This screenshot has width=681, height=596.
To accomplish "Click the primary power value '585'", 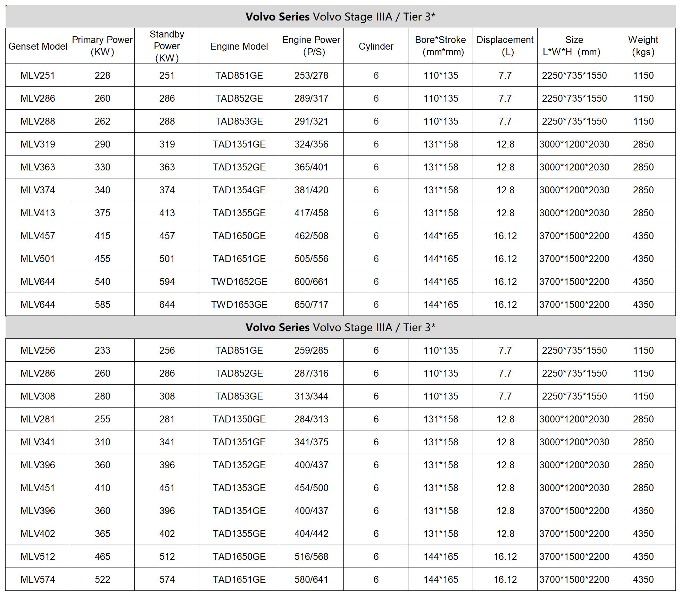I will coord(102,304).
